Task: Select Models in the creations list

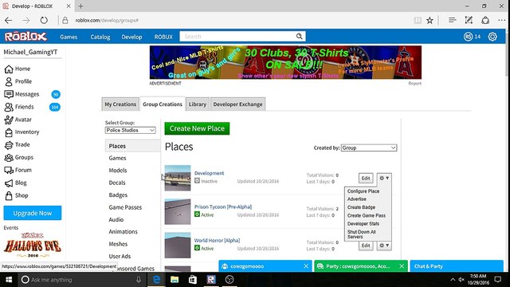Action: (118, 171)
